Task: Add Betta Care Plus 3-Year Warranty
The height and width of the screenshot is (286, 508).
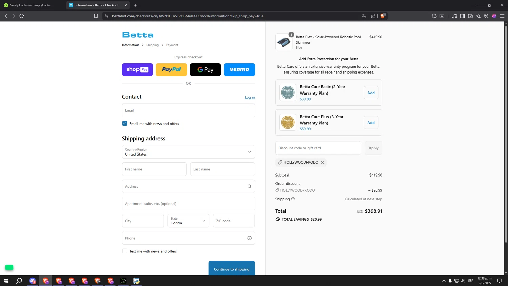Action: coord(371,123)
